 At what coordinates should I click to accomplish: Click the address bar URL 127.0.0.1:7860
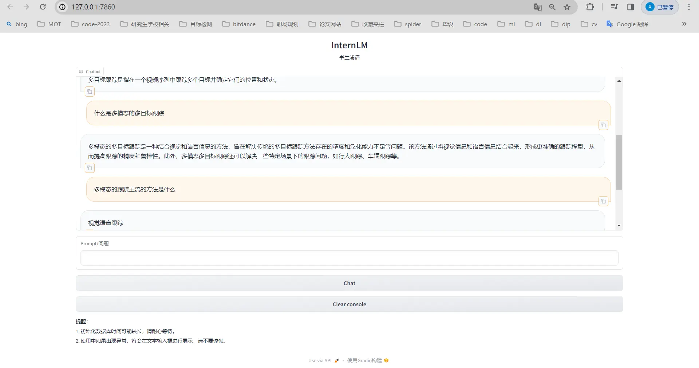[93, 7]
